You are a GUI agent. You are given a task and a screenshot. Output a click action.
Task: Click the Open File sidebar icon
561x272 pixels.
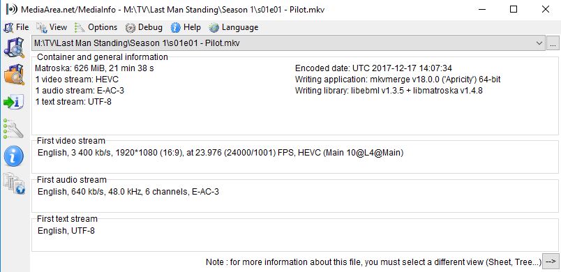coord(14,47)
